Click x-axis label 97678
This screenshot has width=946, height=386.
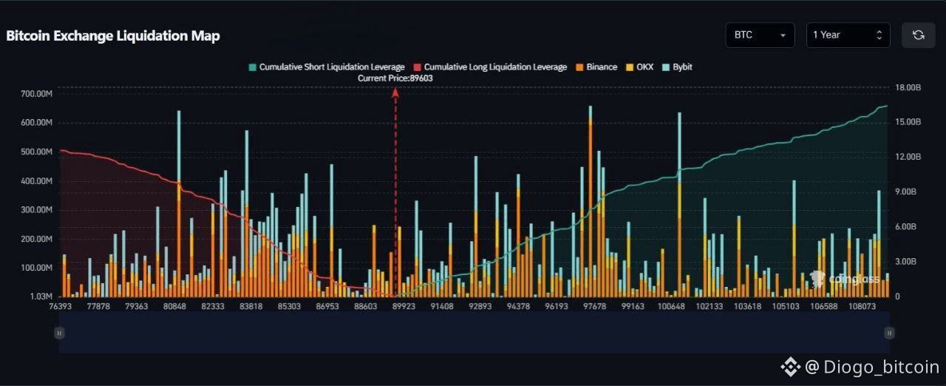[x=594, y=306]
